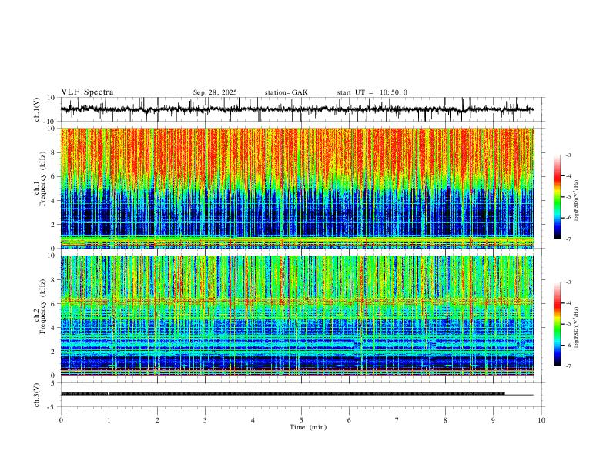Image resolution: width=610 pixels, height=471 pixels.
Task: Click the log(PSD) label beside ch.2 colorbar
Action: [577, 328]
